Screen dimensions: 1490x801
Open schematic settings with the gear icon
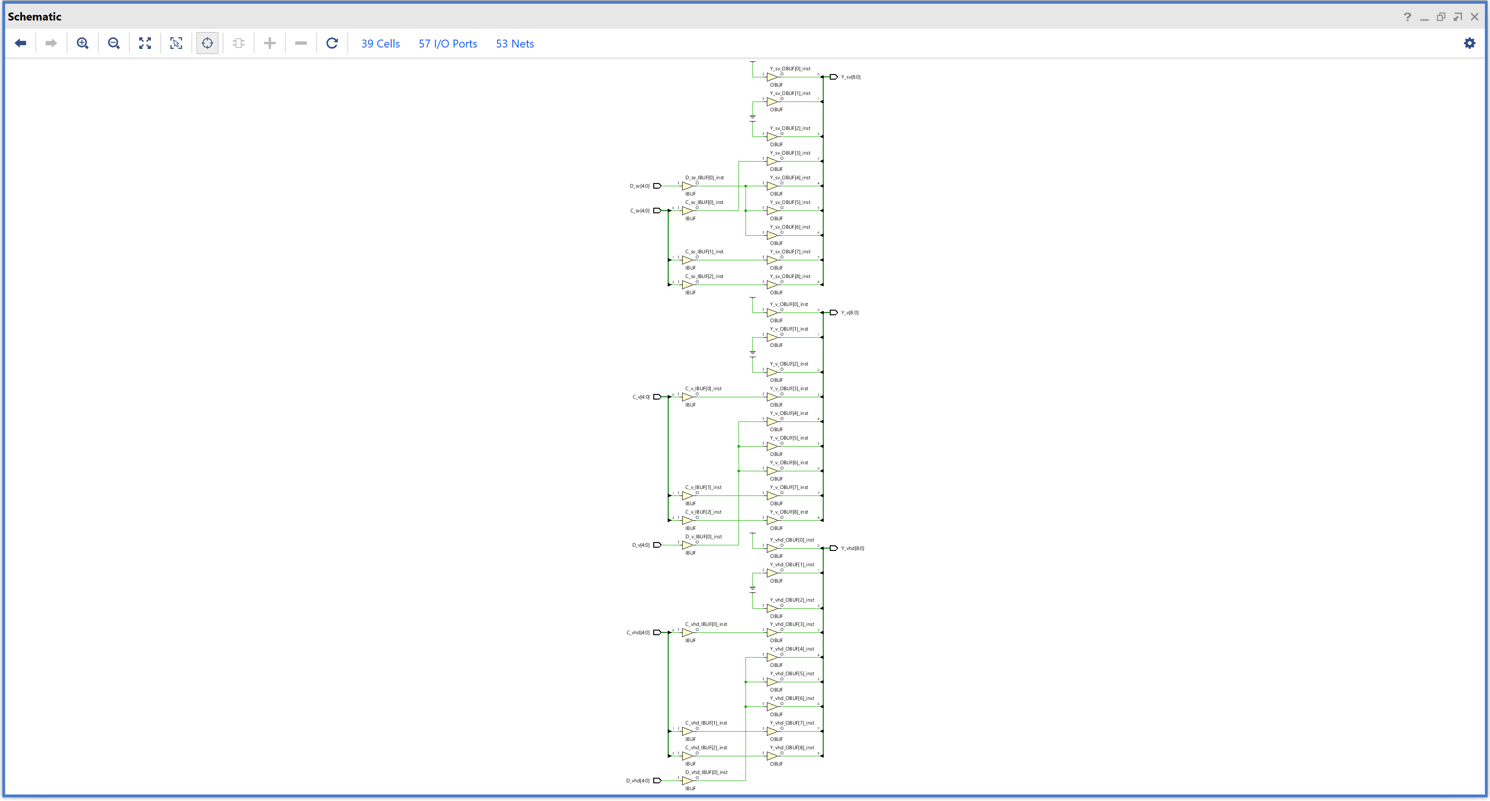tap(1470, 43)
